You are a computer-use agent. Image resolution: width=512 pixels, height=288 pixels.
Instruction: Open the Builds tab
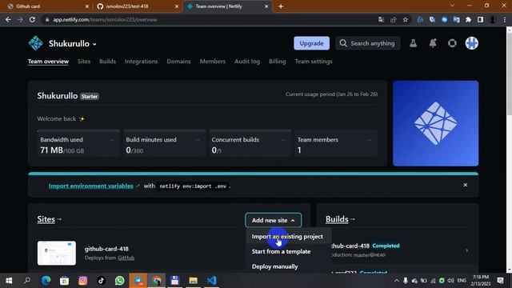(107, 62)
